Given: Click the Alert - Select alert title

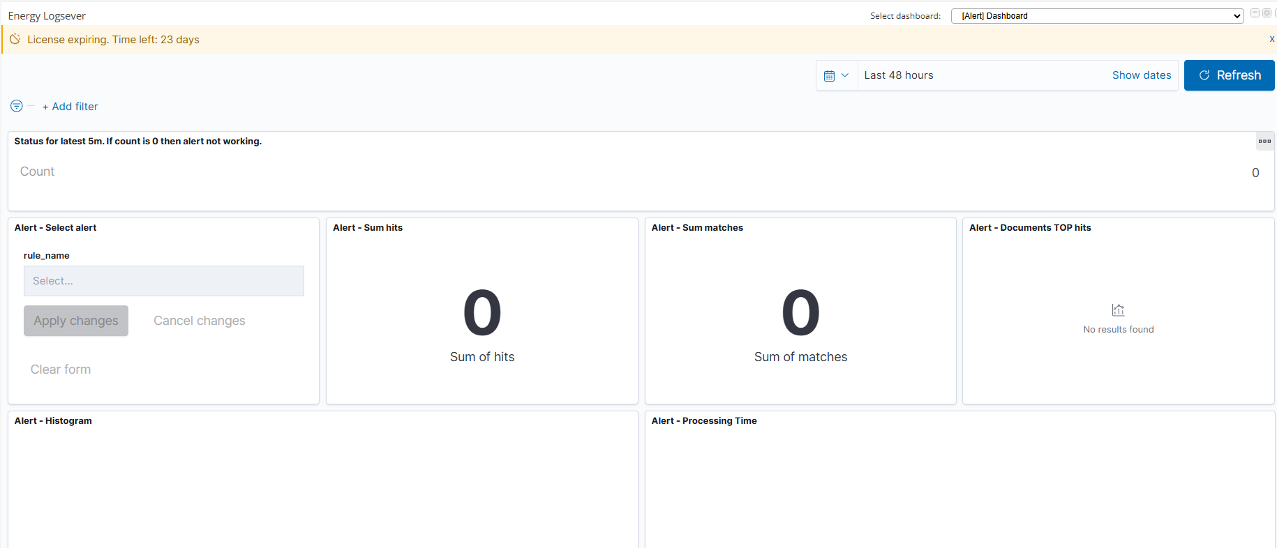Looking at the screenshot, I should point(56,228).
